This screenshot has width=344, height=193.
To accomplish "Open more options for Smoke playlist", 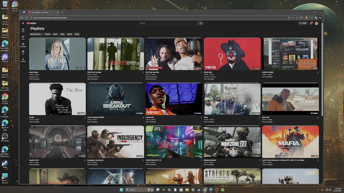I will (x=85, y=117).
